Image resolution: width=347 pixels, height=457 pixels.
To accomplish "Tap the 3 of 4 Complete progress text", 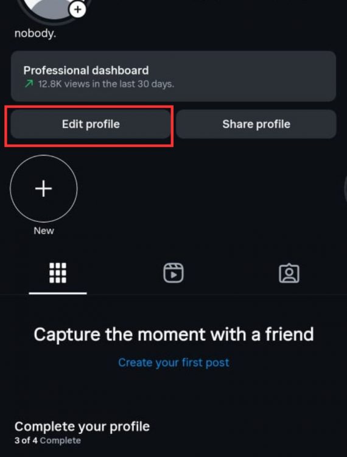I will 47,441.
